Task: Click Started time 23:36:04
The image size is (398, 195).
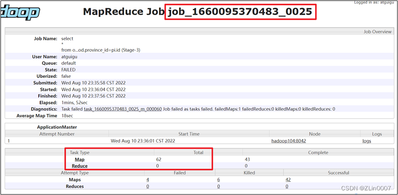Action: coord(93,90)
